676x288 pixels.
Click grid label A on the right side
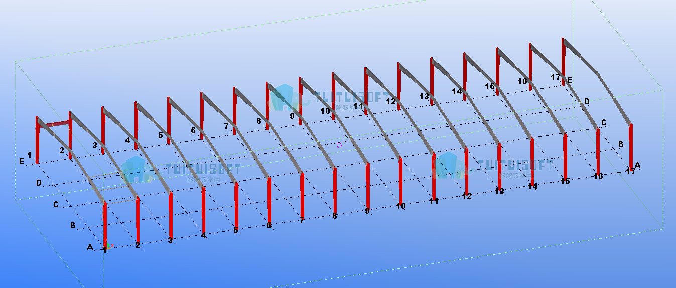pos(638,165)
